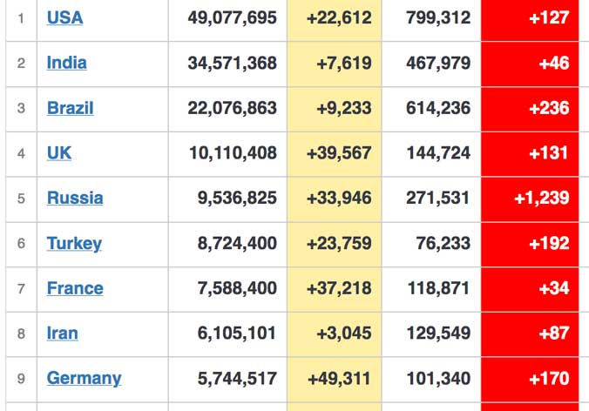589x411 pixels.
Task: Select Turkey total deaths cell 76,233
Action: coord(431,245)
